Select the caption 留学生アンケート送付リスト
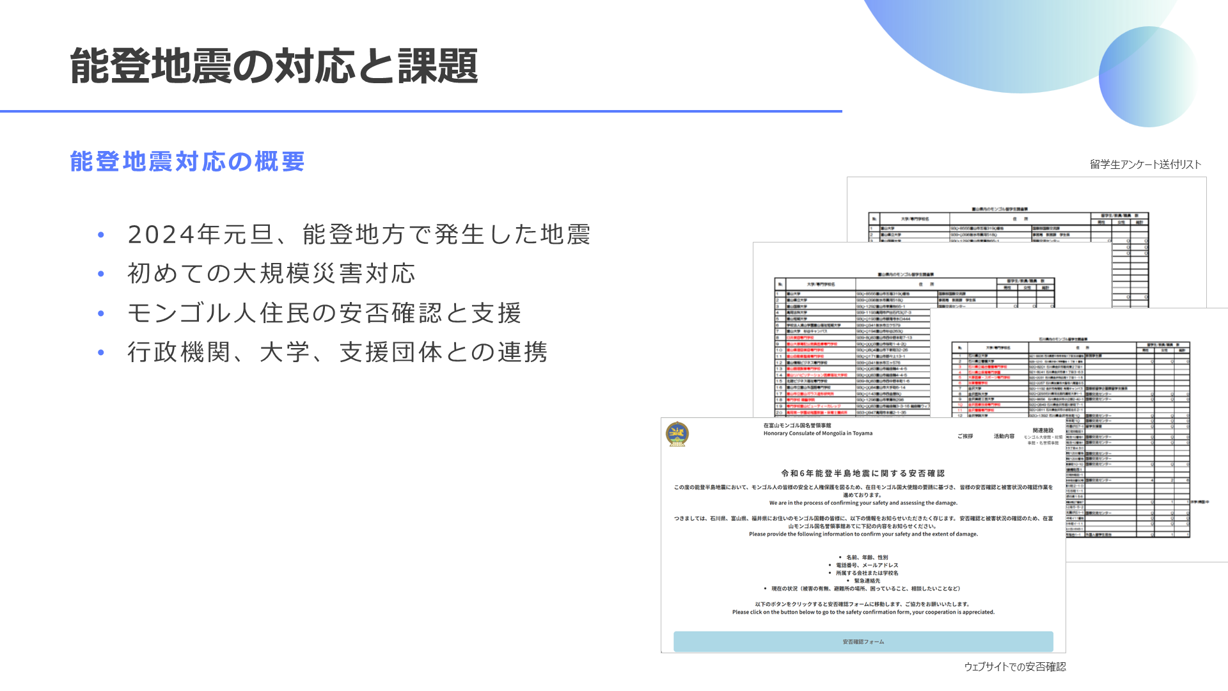This screenshot has height=691, width=1228. tap(1145, 164)
